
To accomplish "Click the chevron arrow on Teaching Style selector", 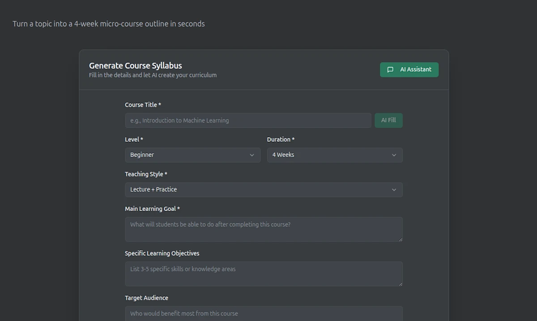I will coord(394,190).
